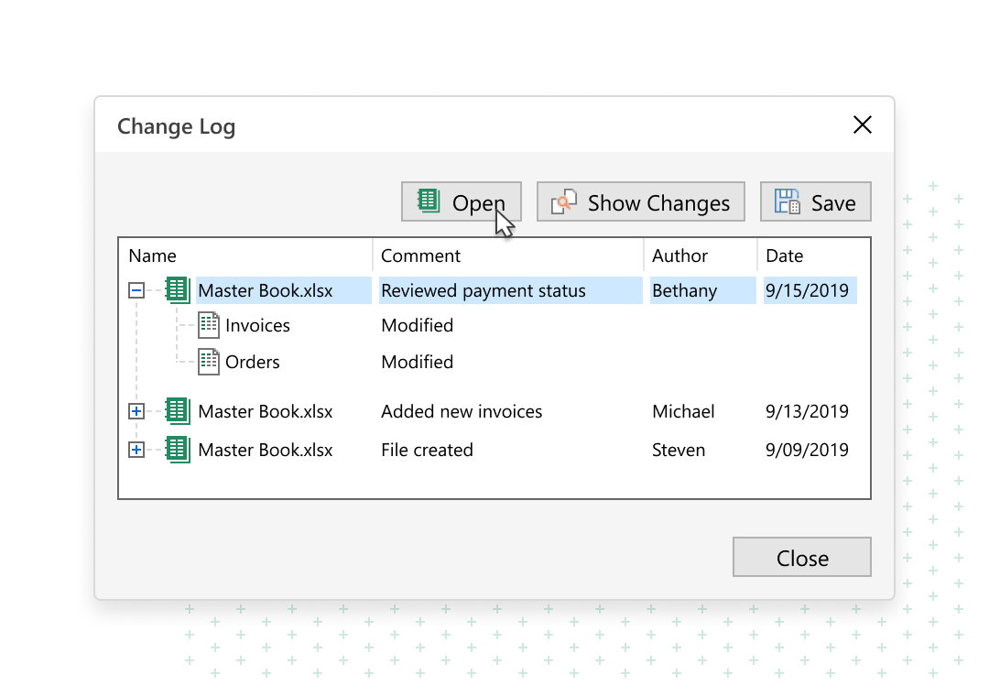
Task: Select the Invoices sheet tree item
Action: click(x=257, y=325)
